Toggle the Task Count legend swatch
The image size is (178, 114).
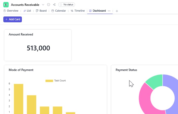[49, 81]
